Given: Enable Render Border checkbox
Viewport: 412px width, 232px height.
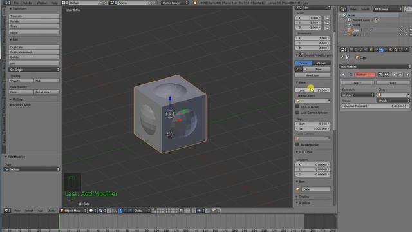Looking at the screenshot, I should click(297, 144).
